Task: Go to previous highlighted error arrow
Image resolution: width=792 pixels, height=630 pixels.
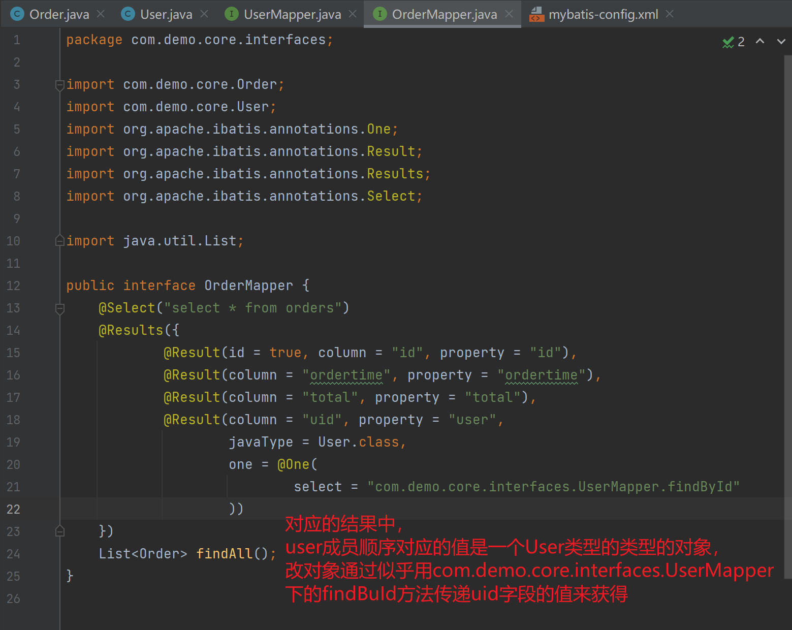Action: pyautogui.click(x=760, y=41)
